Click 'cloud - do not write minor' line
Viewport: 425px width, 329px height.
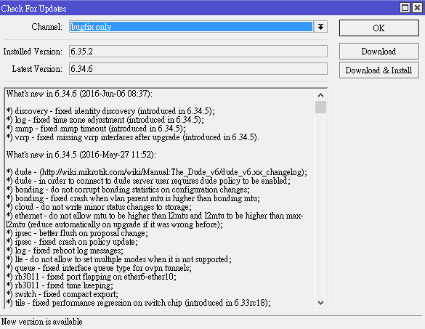(x=99, y=207)
